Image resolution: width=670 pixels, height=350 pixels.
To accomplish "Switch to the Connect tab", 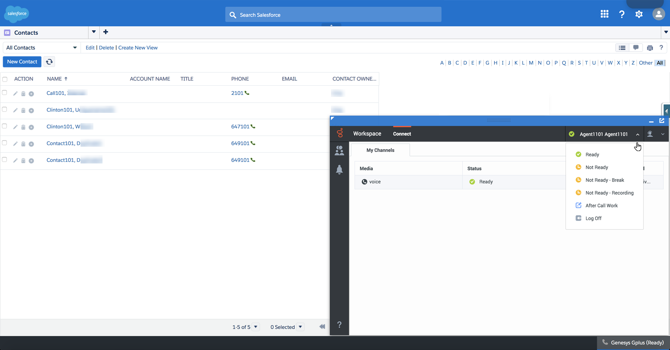I will tap(402, 134).
